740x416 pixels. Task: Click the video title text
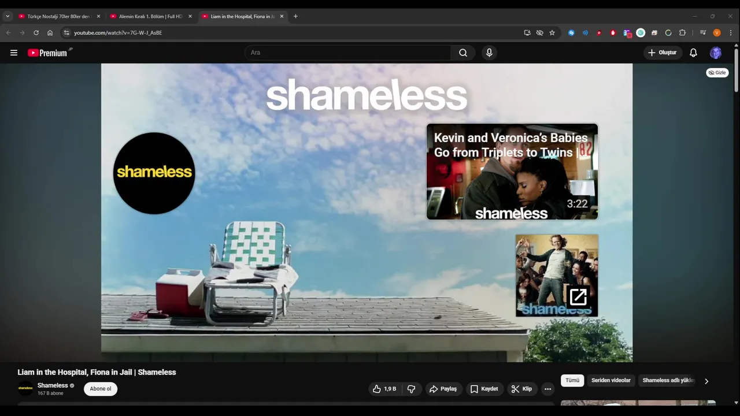tap(97, 372)
